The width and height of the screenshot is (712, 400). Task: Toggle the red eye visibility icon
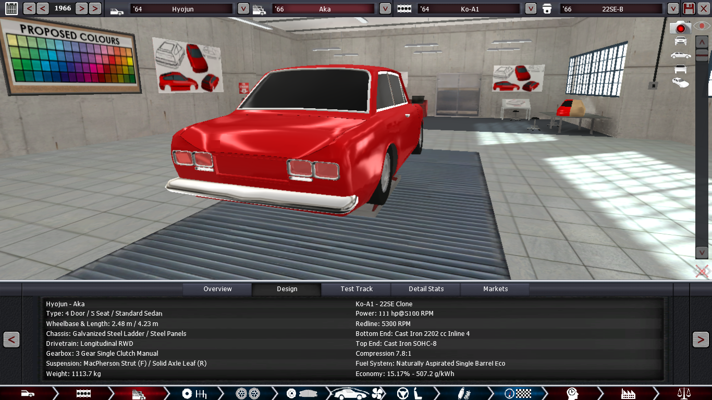coord(702,26)
